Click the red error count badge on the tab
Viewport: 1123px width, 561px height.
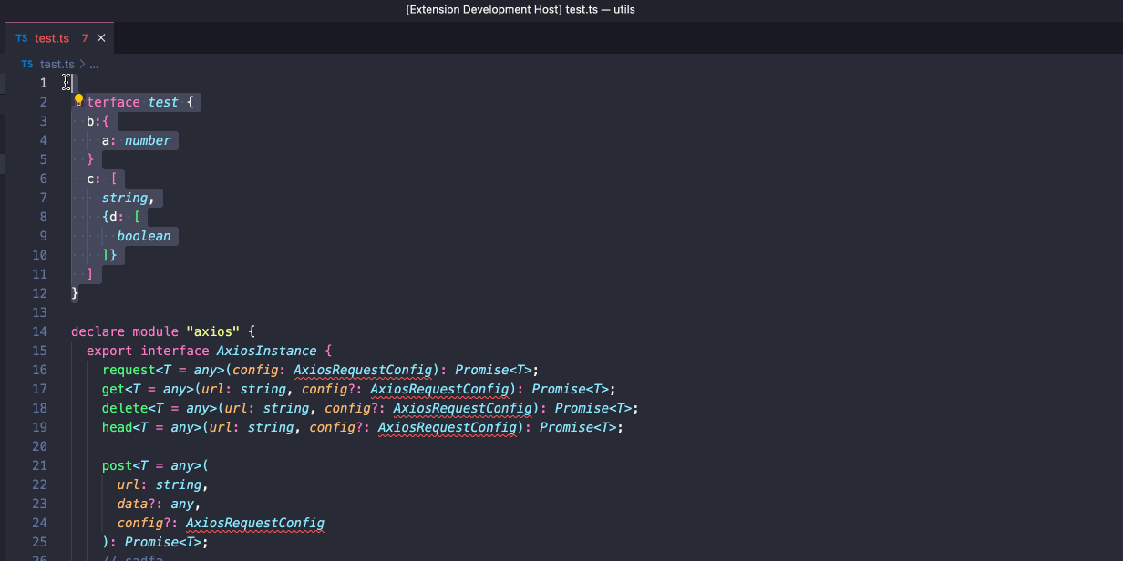(x=84, y=38)
